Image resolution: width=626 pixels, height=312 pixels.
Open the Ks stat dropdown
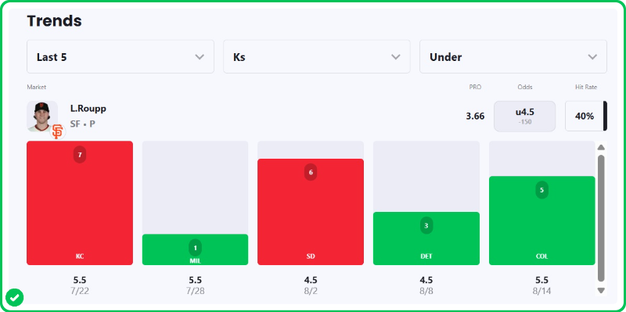[317, 56]
